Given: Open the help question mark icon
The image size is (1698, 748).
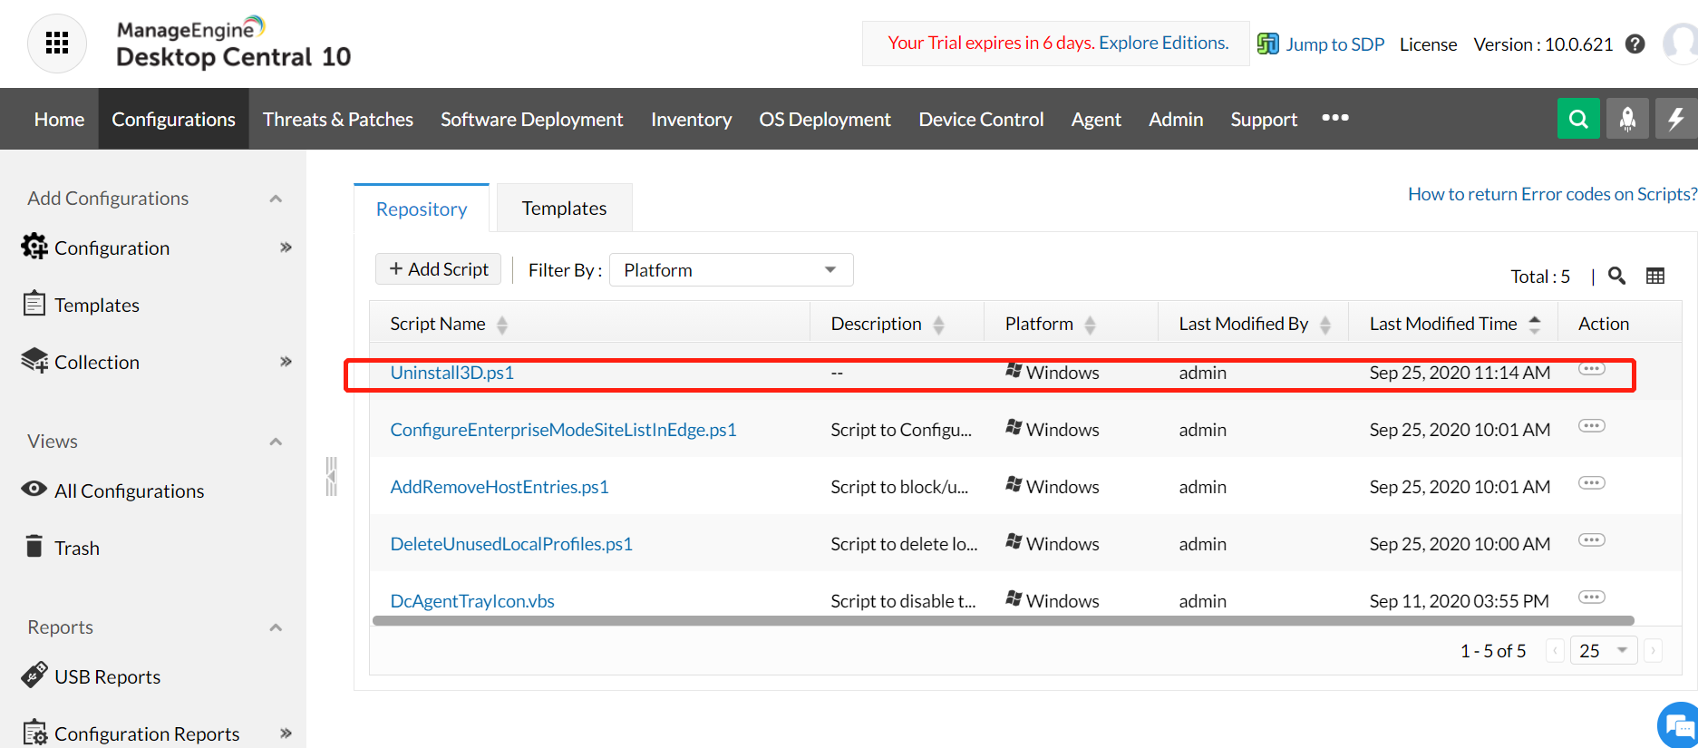Looking at the screenshot, I should 1635,44.
